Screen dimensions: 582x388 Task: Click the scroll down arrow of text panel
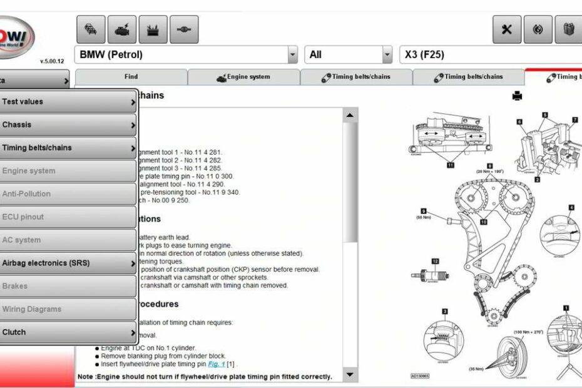tap(350, 375)
